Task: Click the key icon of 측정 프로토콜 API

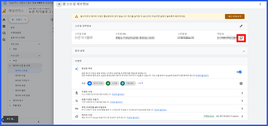Action: click(x=77, y=108)
